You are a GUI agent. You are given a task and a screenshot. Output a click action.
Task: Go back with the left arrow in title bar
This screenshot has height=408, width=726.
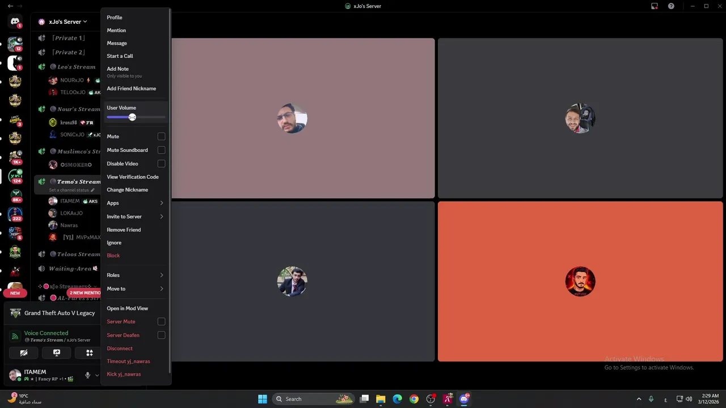click(x=10, y=6)
